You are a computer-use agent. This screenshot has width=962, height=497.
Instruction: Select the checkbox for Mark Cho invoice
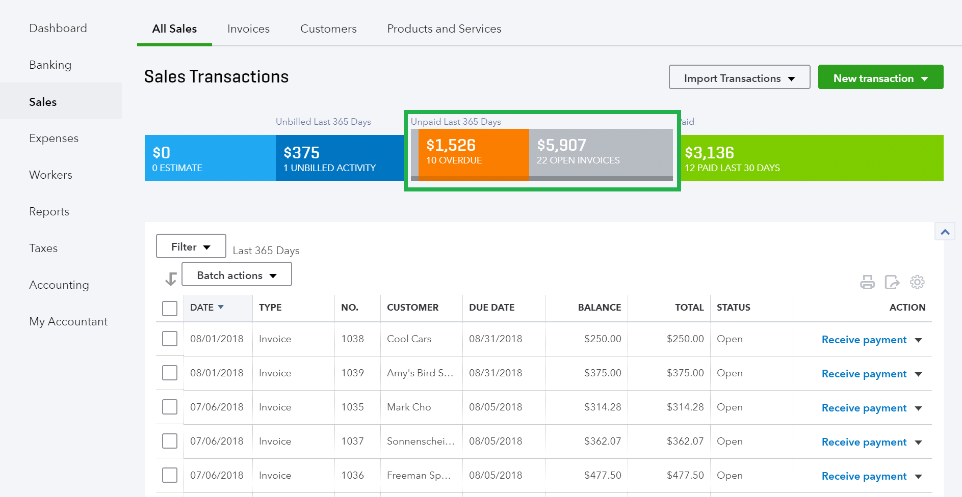tap(170, 407)
